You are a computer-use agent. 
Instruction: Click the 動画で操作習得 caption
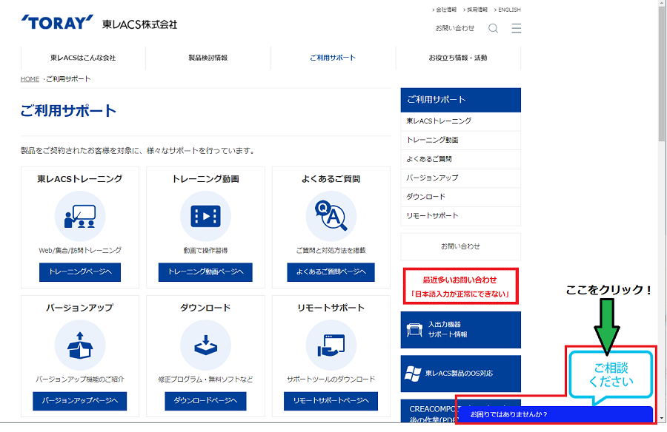[x=205, y=251]
